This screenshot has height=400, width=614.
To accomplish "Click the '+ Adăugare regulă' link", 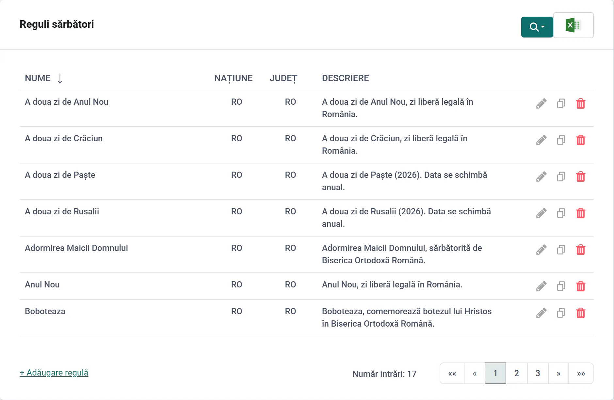I will point(54,373).
